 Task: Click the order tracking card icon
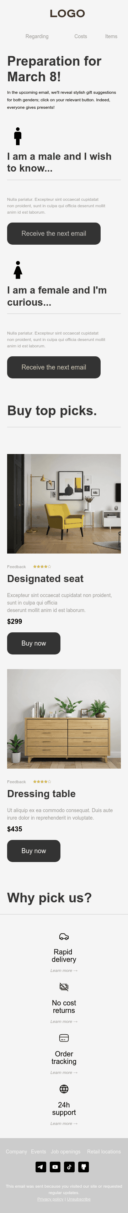[64, 1038]
